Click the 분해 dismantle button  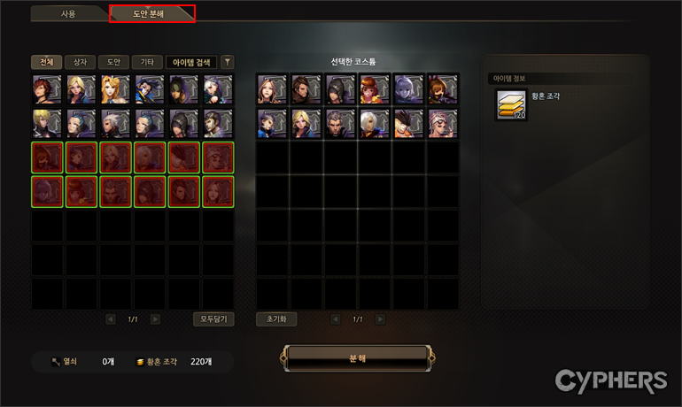click(358, 358)
